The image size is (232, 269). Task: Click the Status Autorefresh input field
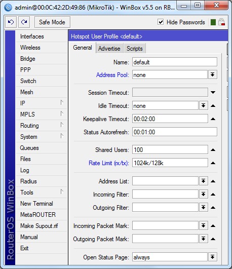click(175, 132)
